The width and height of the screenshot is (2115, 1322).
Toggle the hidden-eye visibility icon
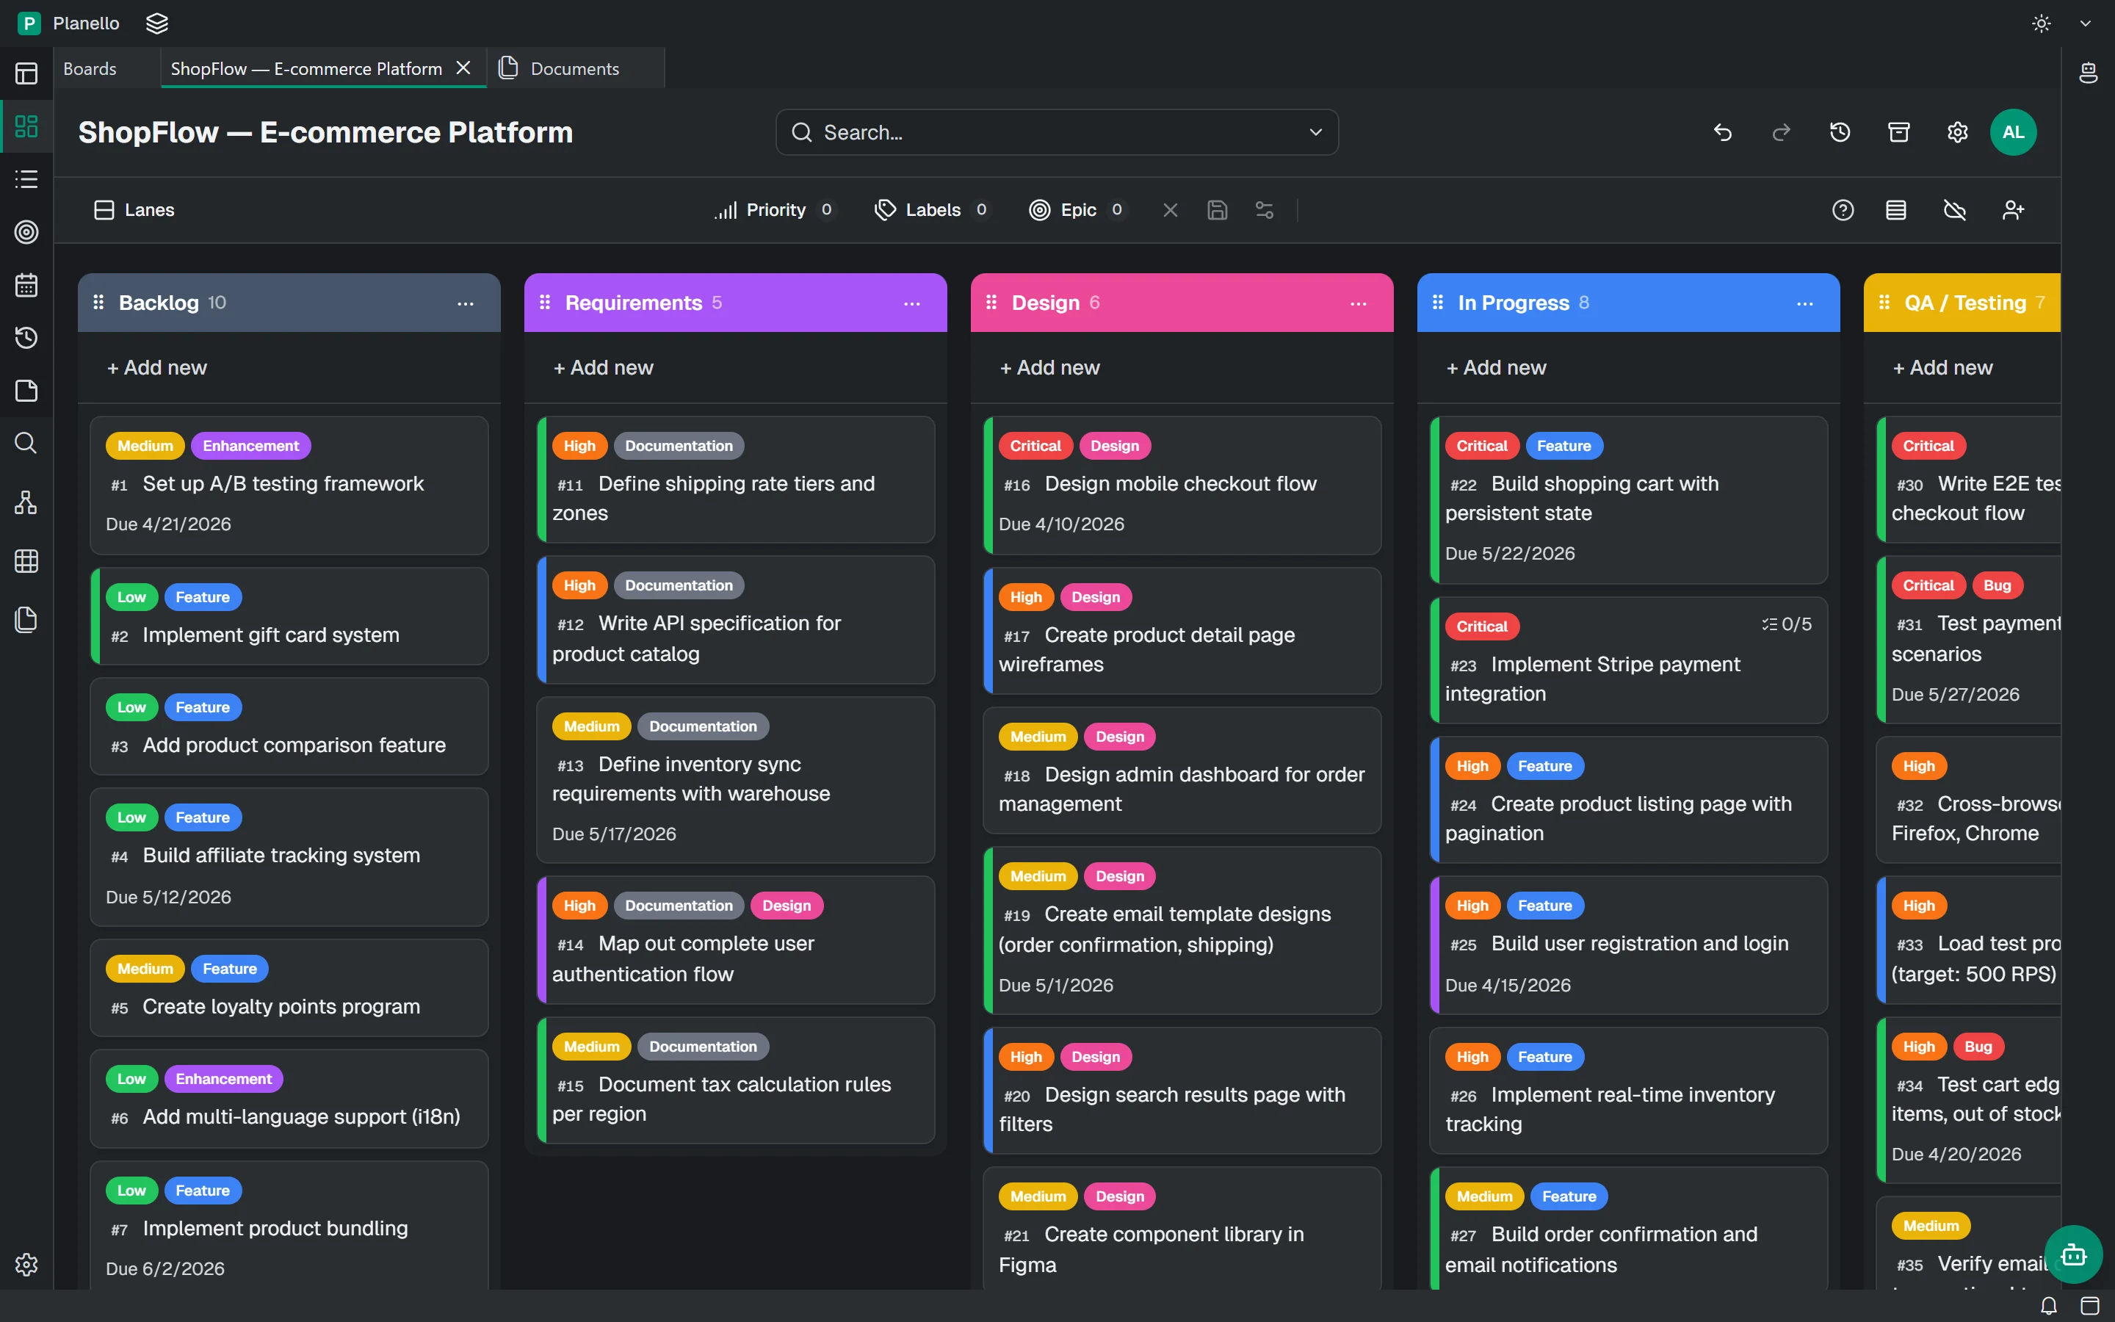(1954, 210)
